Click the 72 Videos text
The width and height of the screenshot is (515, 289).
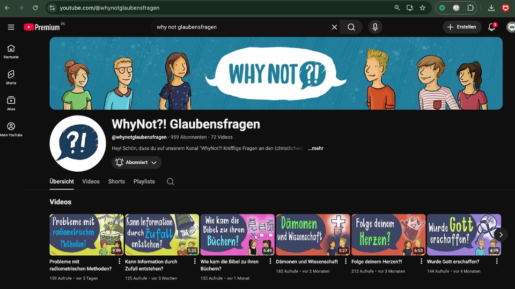click(222, 138)
